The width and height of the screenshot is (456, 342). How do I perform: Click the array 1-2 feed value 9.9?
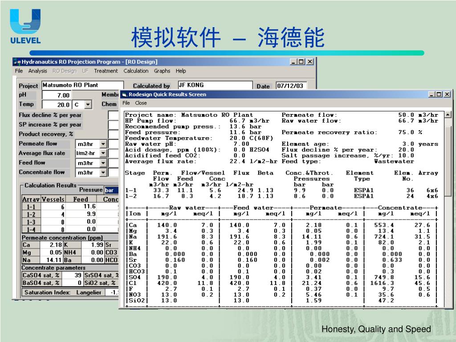tap(81, 214)
